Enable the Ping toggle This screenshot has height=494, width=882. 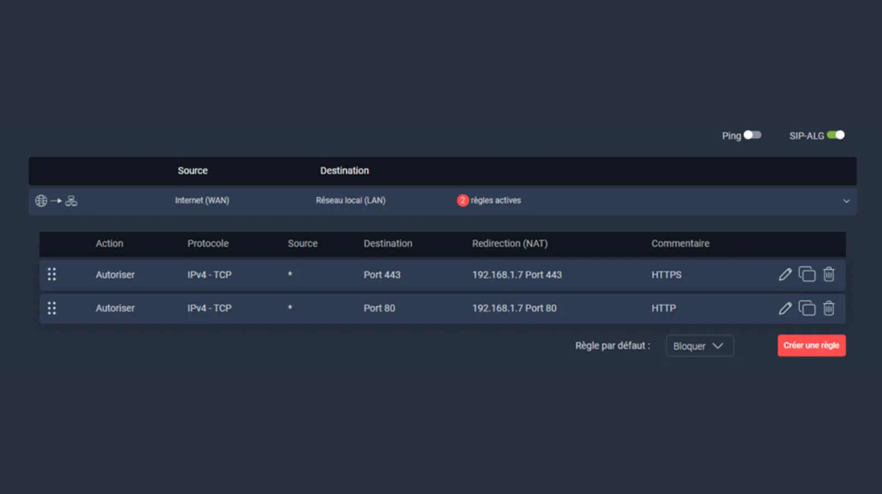(752, 135)
